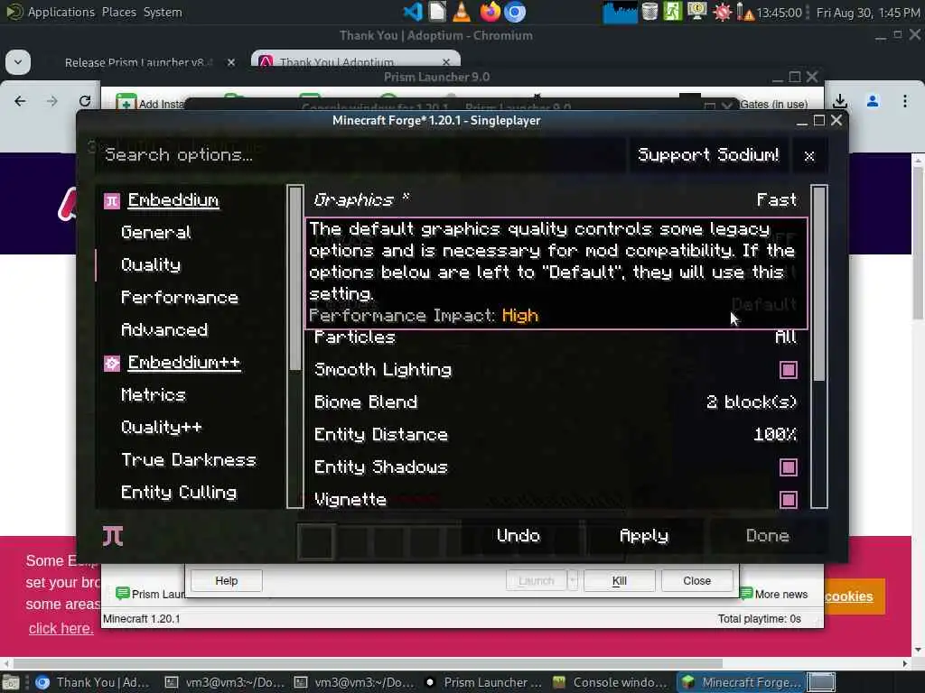Open the Performance options page

pyautogui.click(x=180, y=298)
